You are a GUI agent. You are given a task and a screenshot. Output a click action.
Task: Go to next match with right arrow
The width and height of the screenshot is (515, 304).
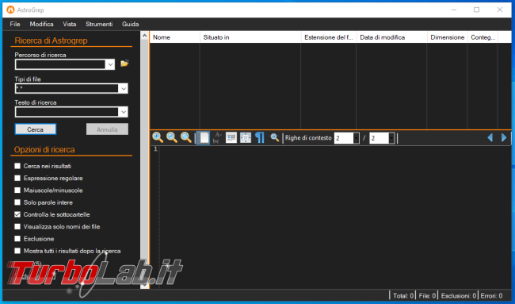(504, 137)
